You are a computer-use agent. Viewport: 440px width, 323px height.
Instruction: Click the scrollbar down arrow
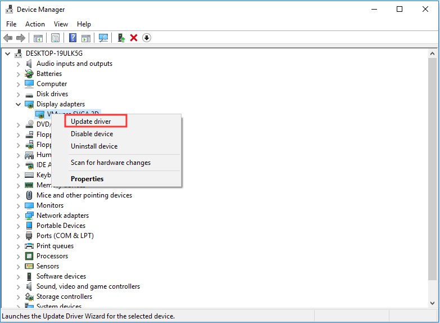click(x=433, y=303)
